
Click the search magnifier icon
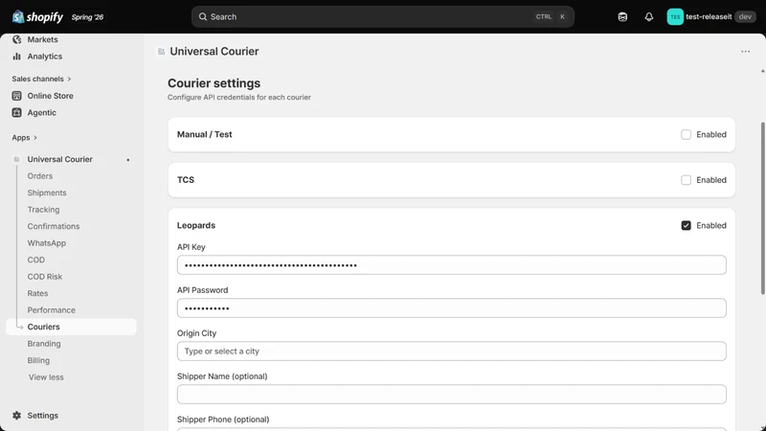(x=203, y=16)
